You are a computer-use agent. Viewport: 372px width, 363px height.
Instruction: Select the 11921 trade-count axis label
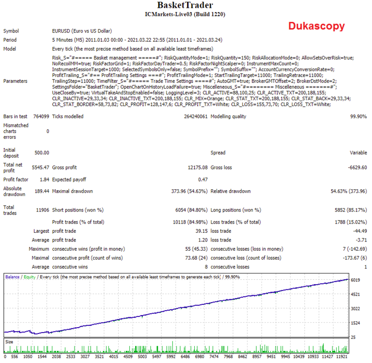coord(341,356)
